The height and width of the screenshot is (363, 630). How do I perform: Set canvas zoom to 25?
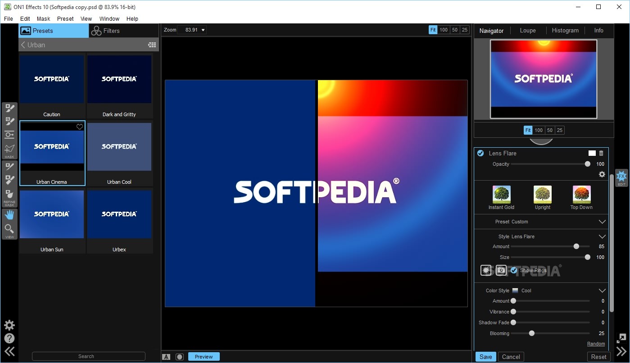[465, 30]
